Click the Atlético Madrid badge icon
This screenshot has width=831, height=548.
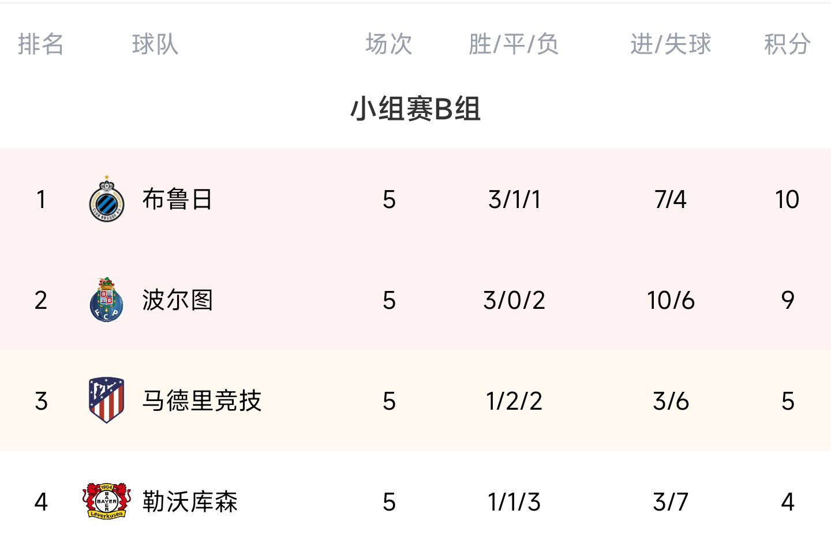click(107, 400)
